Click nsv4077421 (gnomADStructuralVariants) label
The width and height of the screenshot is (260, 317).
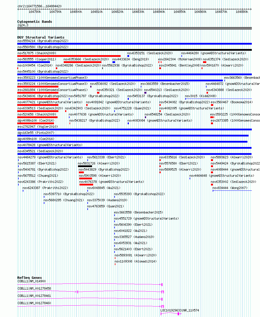pos(50,102)
